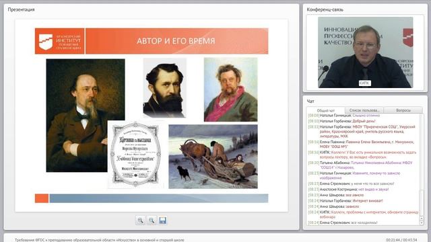
Task: Click the slide title АВТОР И ЕГО ВРЕМЯ
Action: [176, 41]
